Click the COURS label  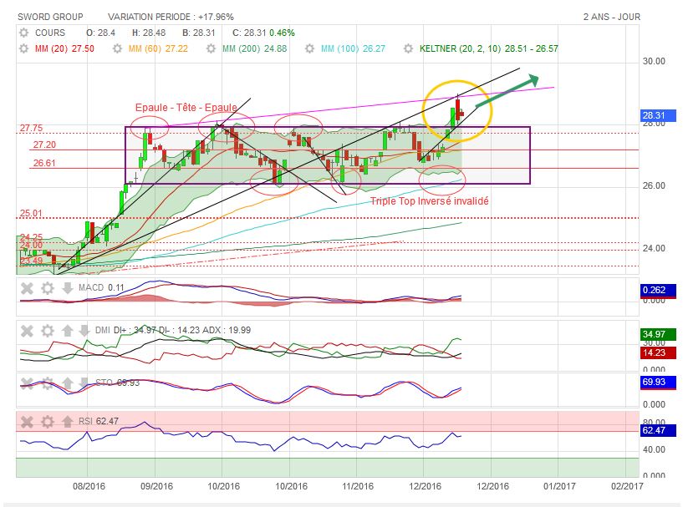point(49,33)
